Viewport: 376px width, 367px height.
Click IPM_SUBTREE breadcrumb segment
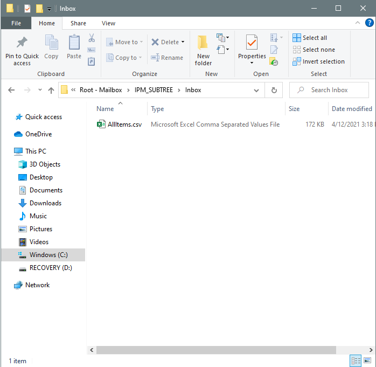(154, 90)
